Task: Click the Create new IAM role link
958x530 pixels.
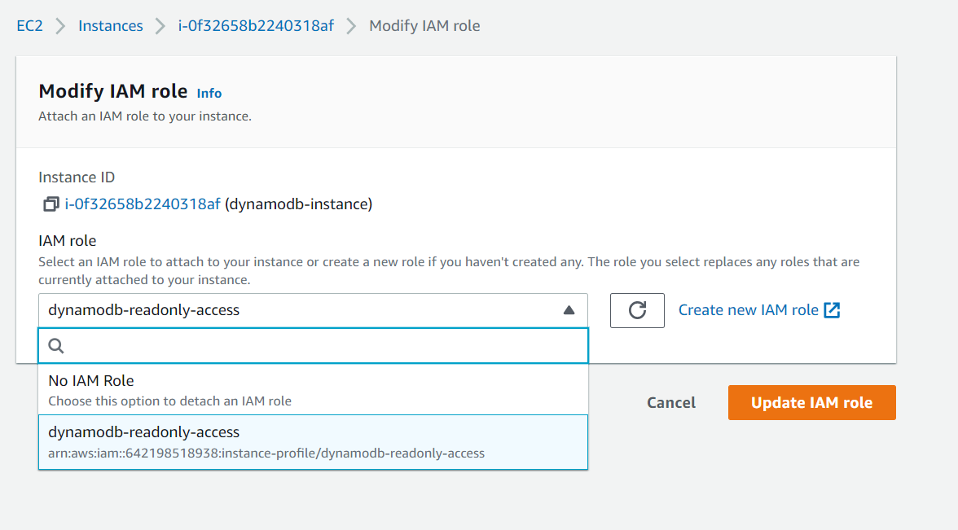Action: 749,309
